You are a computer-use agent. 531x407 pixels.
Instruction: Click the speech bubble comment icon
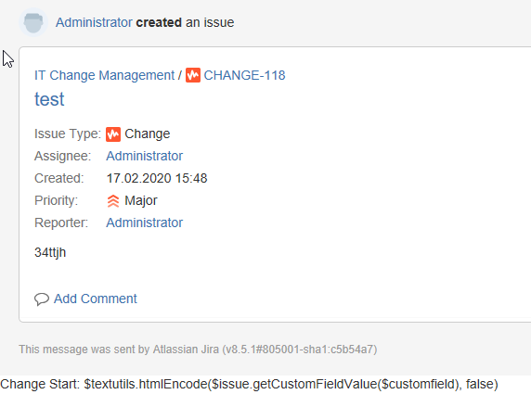42,299
